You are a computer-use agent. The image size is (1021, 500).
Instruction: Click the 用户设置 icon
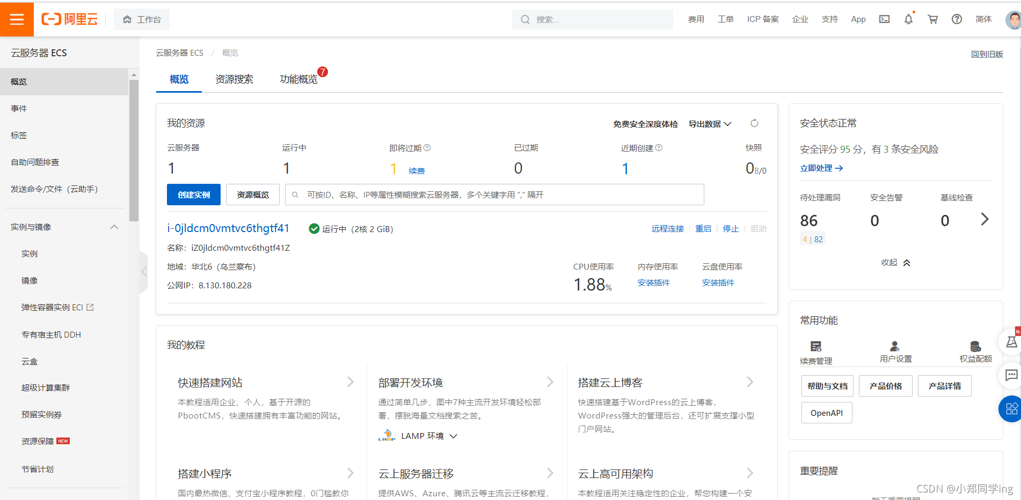894,346
